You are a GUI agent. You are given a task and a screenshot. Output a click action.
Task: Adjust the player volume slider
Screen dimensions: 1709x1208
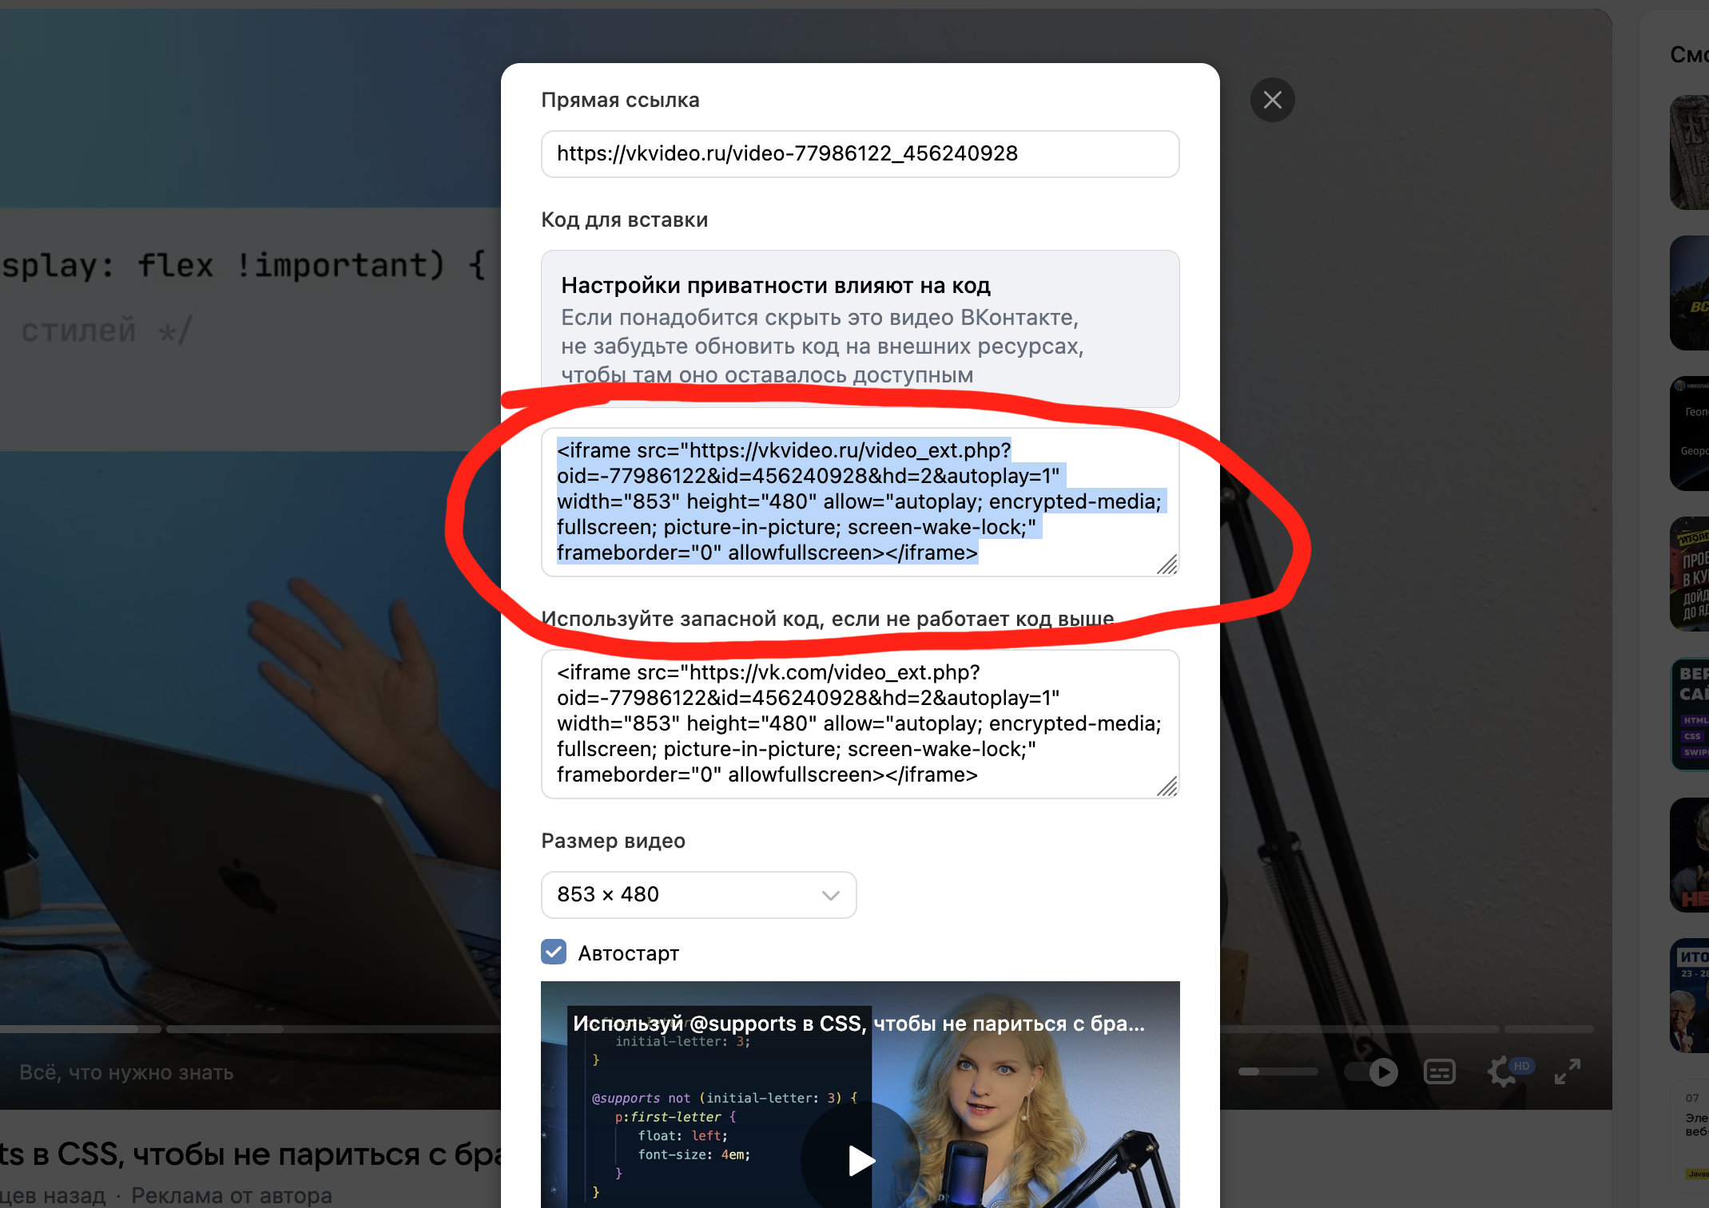point(1277,1071)
